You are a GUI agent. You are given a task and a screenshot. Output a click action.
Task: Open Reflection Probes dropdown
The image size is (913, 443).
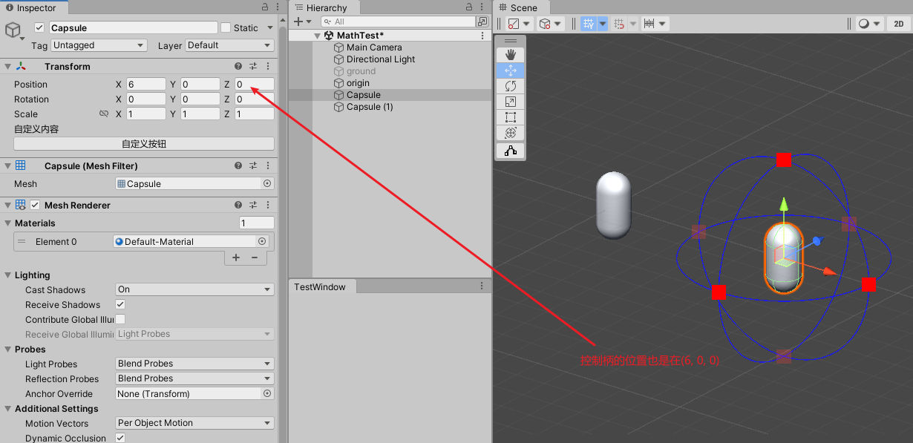[x=194, y=378]
